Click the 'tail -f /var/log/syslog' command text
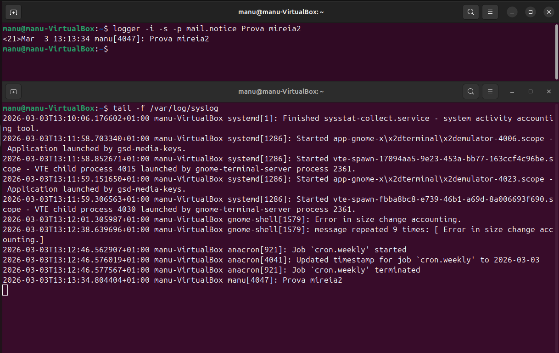 click(166, 108)
